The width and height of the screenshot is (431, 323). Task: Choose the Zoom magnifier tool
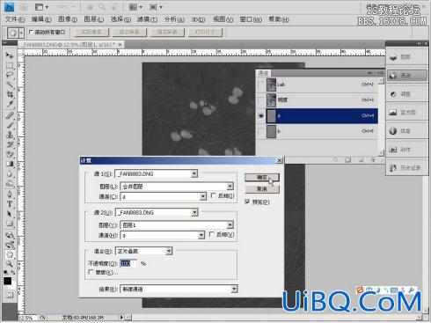(x=10, y=264)
